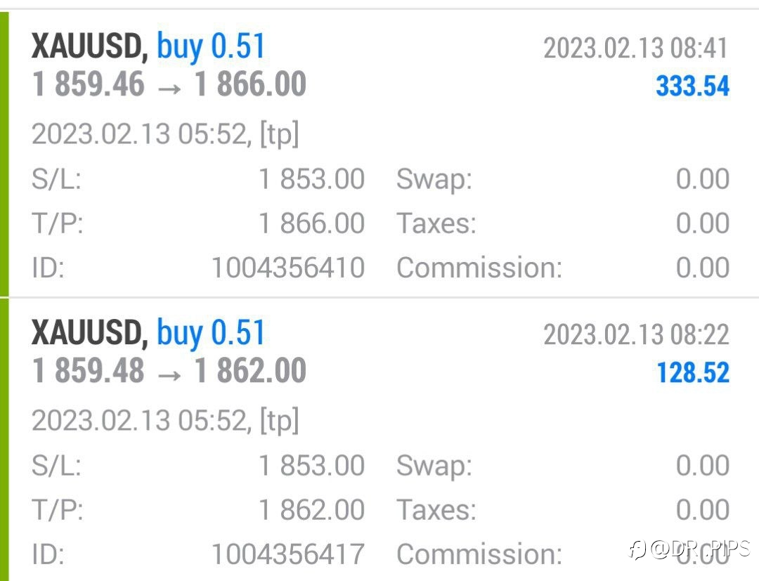The width and height of the screenshot is (759, 581).
Task: Click price range 1 859.46 → 1 866.00
Action: click(x=169, y=84)
